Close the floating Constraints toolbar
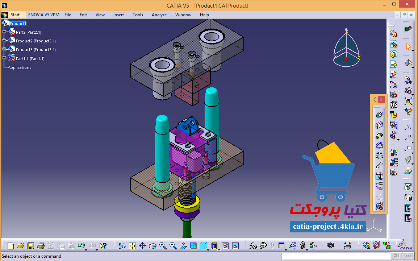418x261 pixels. point(381,100)
